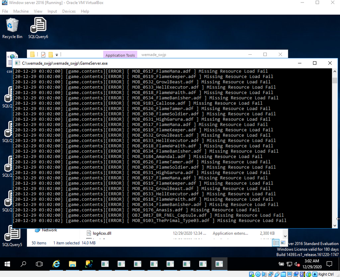The image size is (340, 277).
Task: Open the VirtualBox File menu
Action: 5,11
